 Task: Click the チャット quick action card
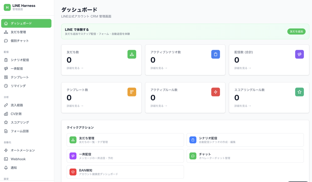coord(245,156)
